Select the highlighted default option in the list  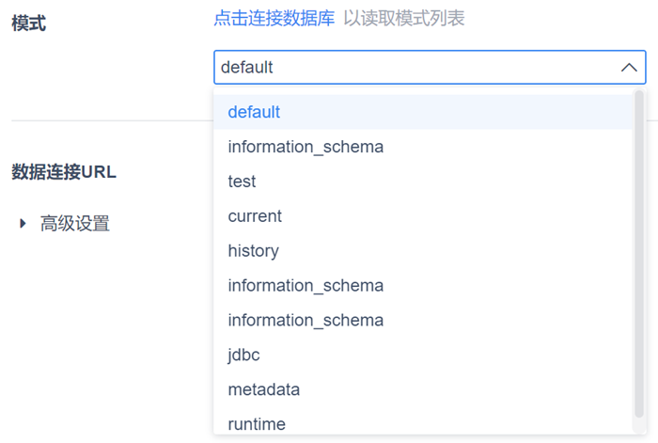(x=254, y=112)
